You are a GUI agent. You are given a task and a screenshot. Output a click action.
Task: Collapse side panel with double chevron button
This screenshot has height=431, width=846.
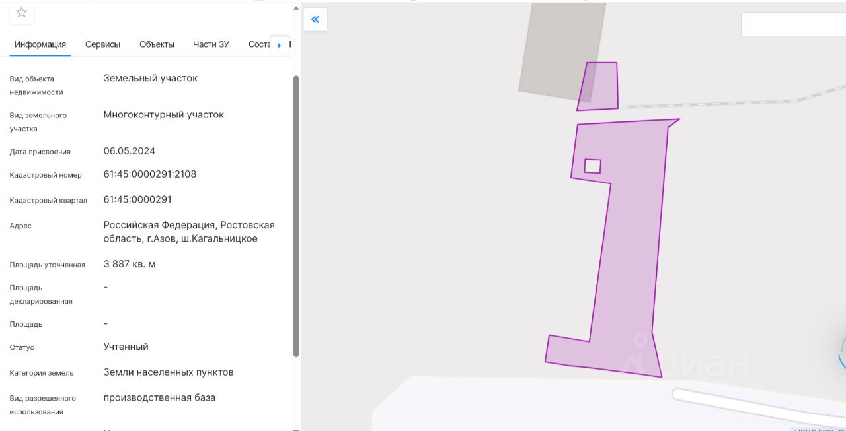pos(315,19)
